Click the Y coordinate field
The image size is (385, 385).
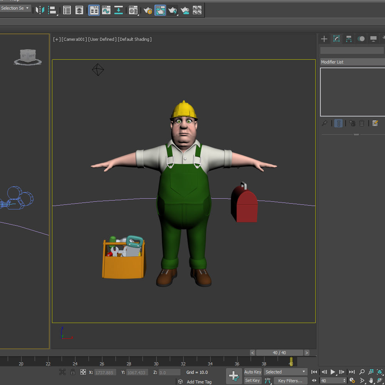click(x=137, y=372)
